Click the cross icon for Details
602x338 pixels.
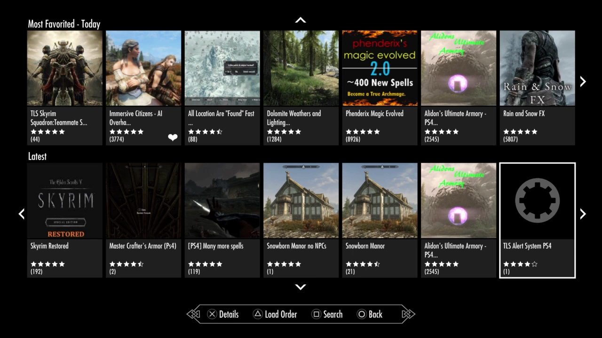212,315
